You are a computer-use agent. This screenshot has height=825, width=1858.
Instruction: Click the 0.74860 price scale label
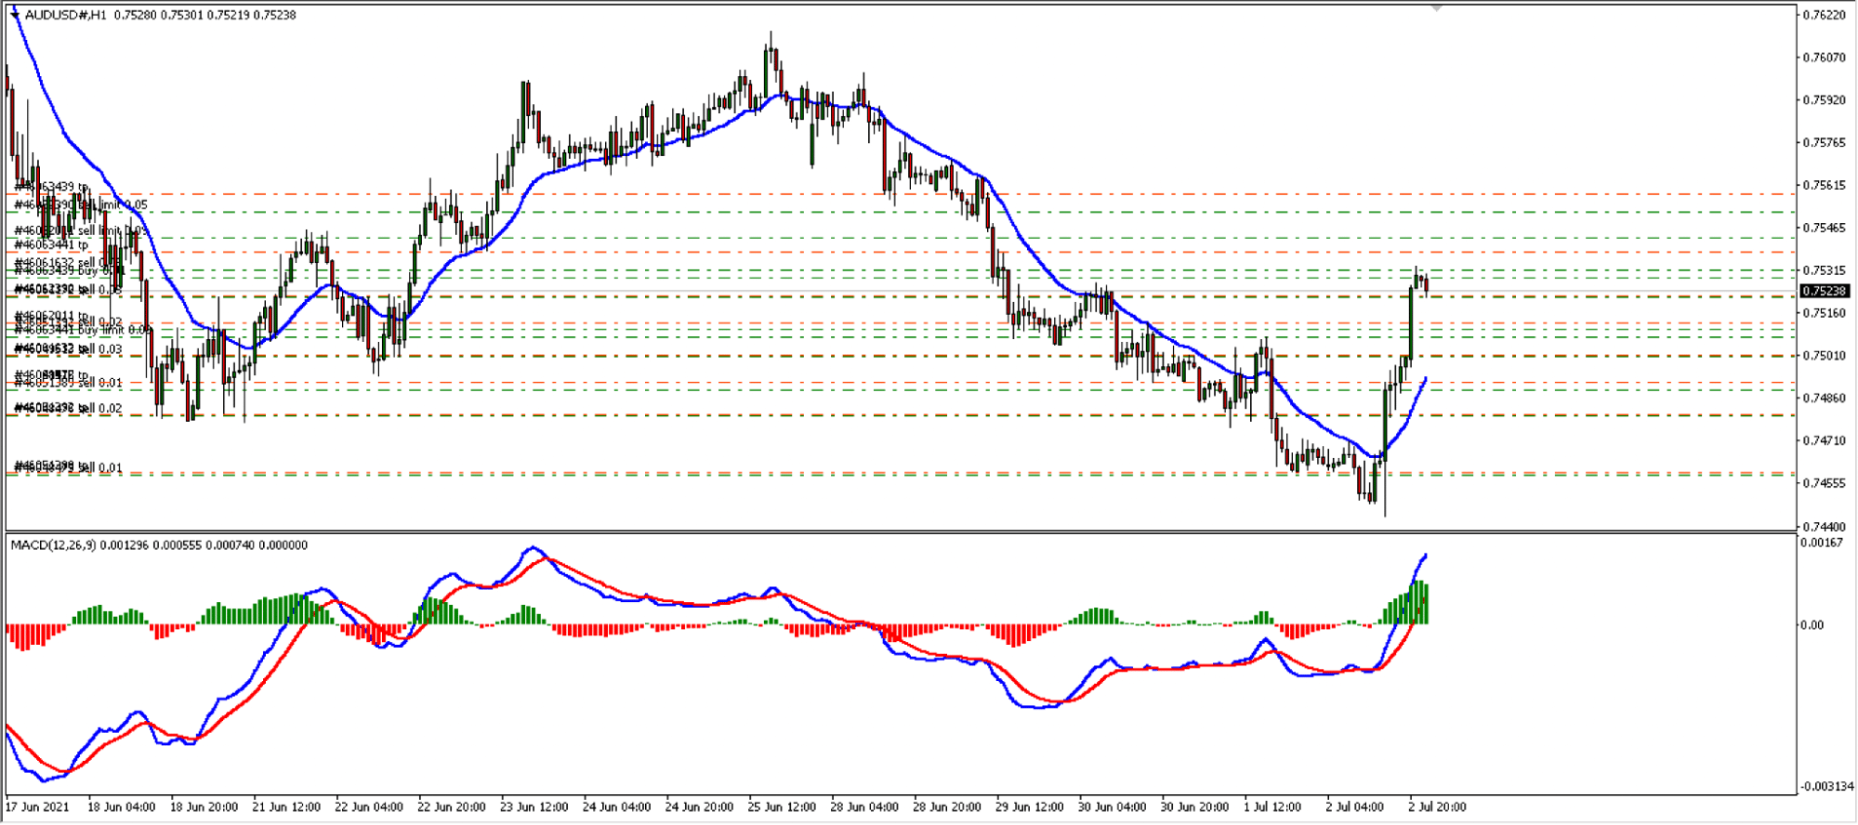click(x=1823, y=399)
